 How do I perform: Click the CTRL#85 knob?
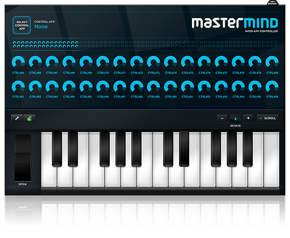86,86
